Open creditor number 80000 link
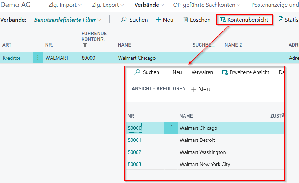Viewport: 299px width, 183px height. [x=135, y=128]
